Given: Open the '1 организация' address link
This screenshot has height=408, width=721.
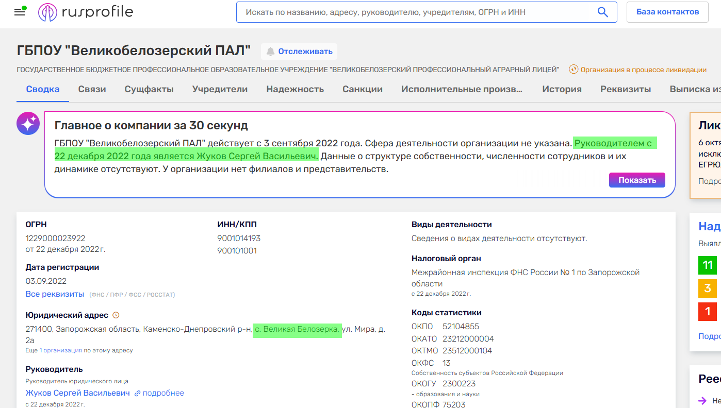Looking at the screenshot, I should [61, 350].
